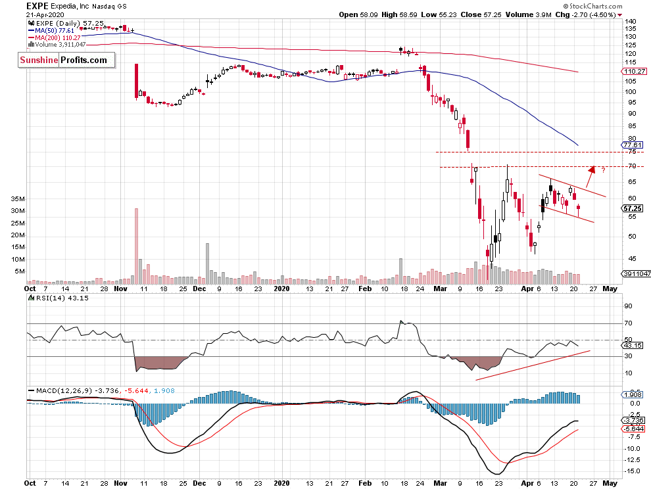Click the small icon before RSI(14)

pyautogui.click(x=31, y=298)
